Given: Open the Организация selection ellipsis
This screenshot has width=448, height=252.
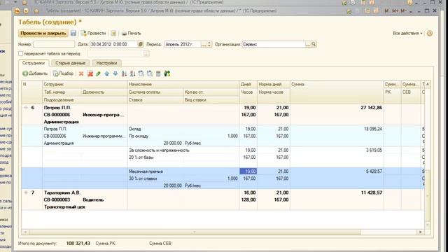Looking at the screenshot, I should click(308, 44).
